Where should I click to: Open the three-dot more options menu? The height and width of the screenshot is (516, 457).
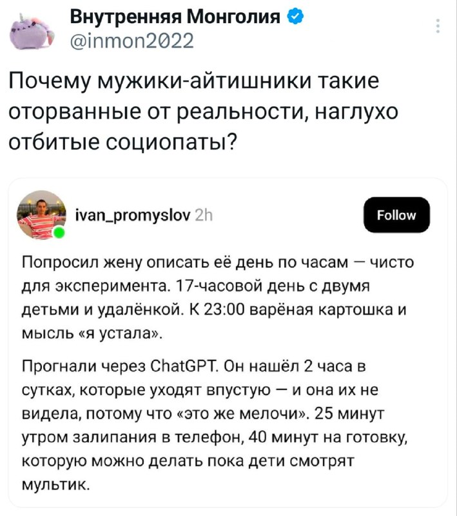tap(438, 26)
